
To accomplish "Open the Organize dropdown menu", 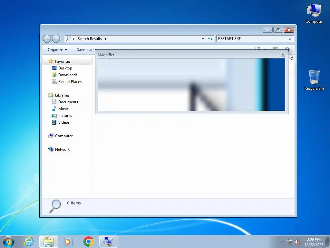I will [x=57, y=50].
